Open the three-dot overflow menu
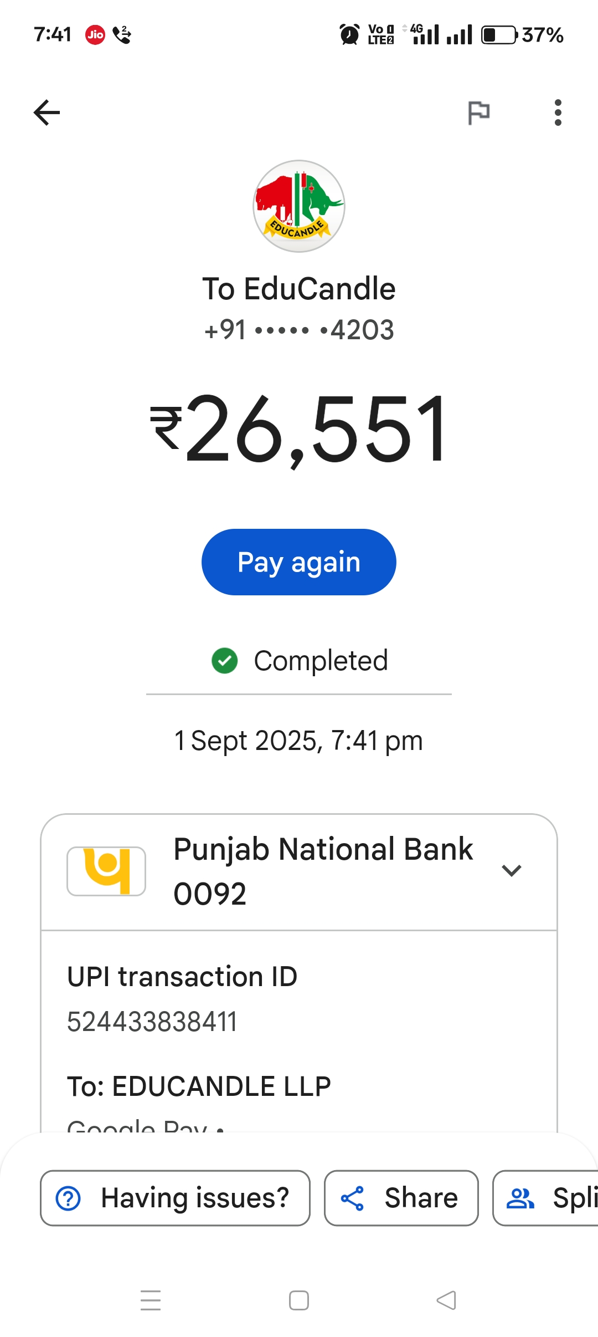This screenshot has width=598, height=1337. pyautogui.click(x=558, y=113)
